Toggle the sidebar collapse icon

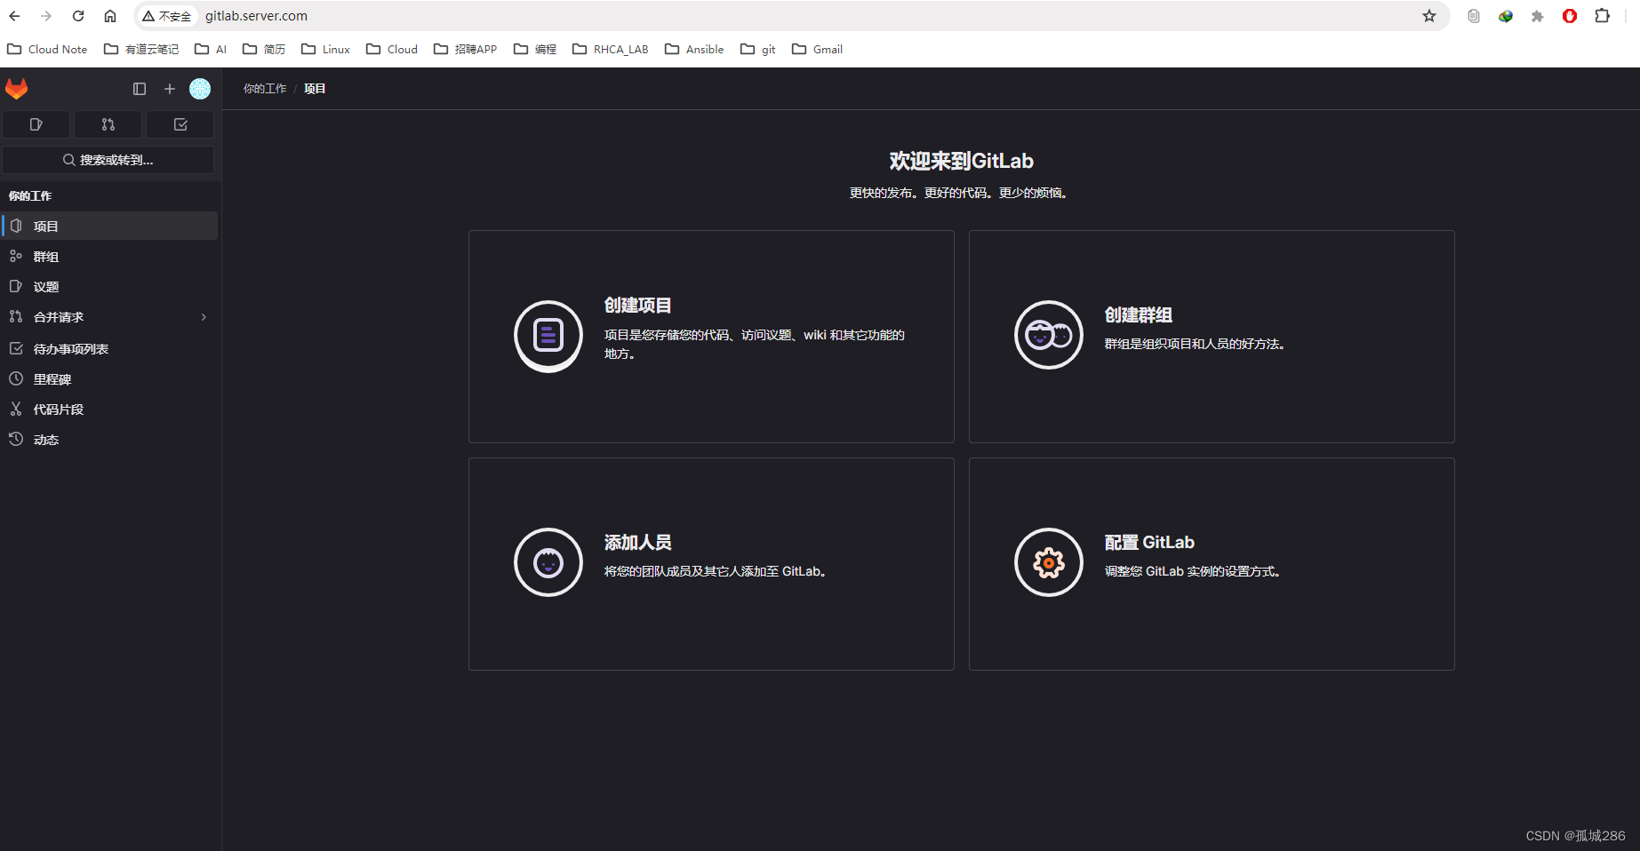pyautogui.click(x=140, y=89)
